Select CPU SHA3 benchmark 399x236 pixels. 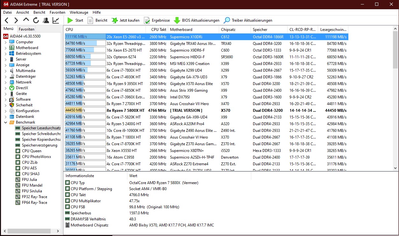27,174
